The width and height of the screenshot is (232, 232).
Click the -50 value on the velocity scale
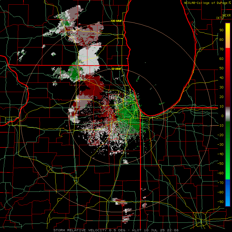coord(220,164)
